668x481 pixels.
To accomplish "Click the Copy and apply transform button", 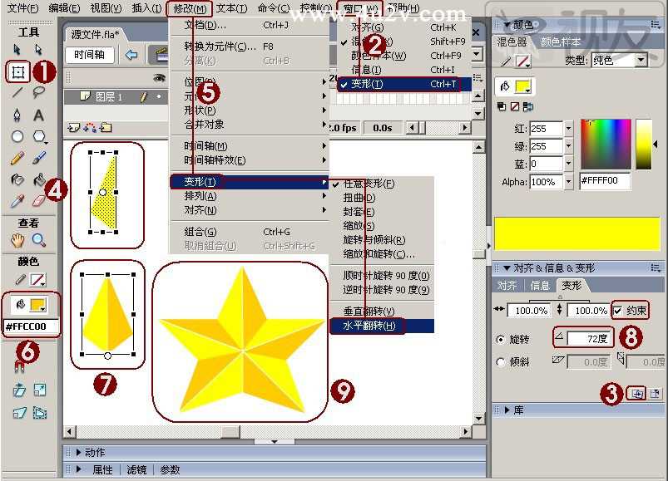I will [x=637, y=394].
